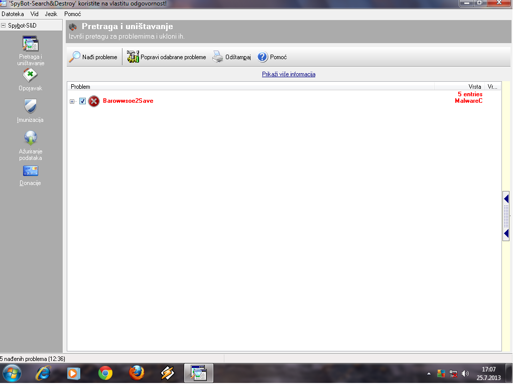Click the network status tray icon

coord(453,373)
